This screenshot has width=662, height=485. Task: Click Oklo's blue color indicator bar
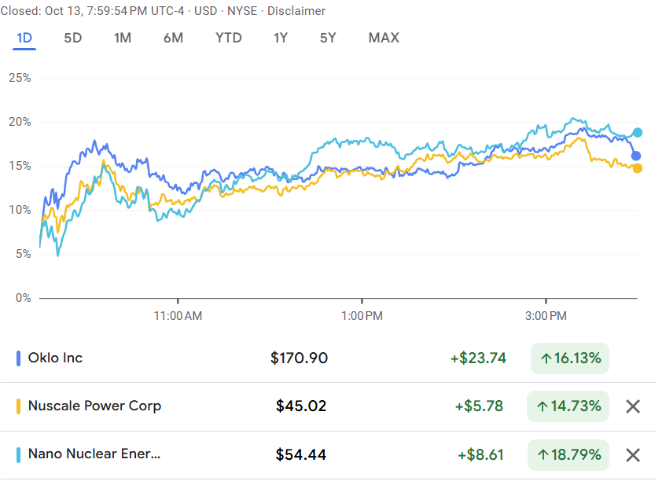pyautogui.click(x=19, y=358)
